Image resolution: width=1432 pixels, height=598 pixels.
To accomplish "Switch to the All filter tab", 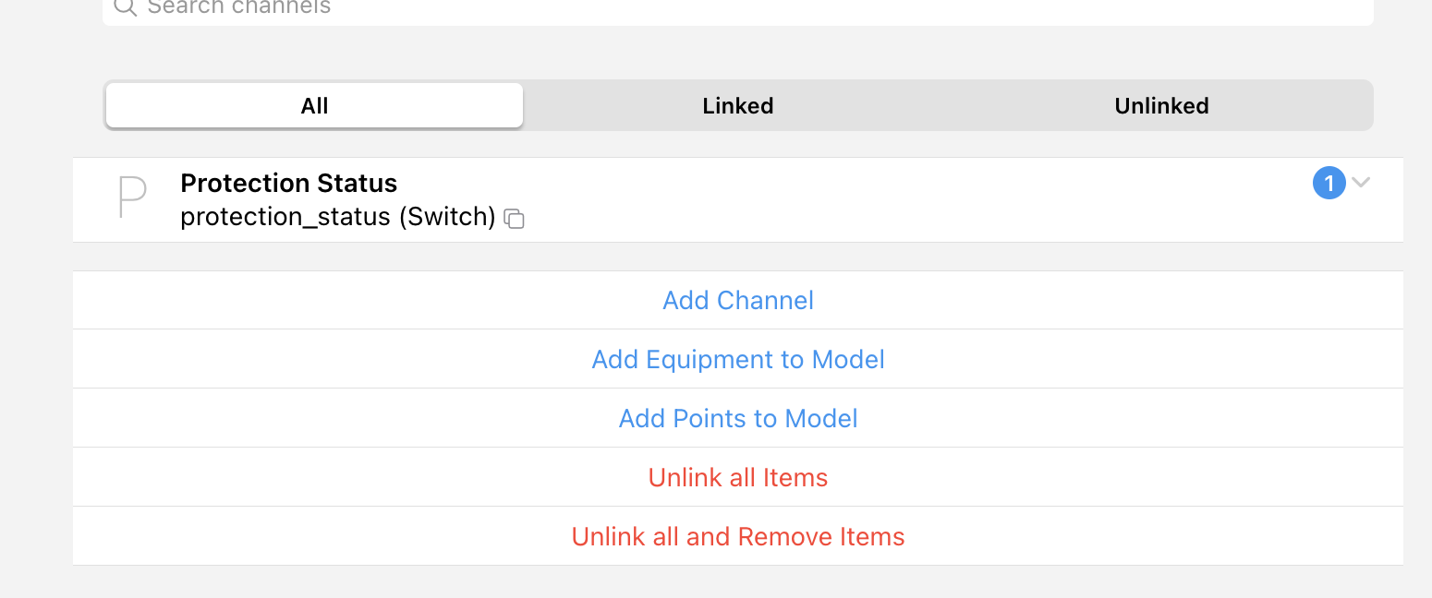I will [x=314, y=106].
